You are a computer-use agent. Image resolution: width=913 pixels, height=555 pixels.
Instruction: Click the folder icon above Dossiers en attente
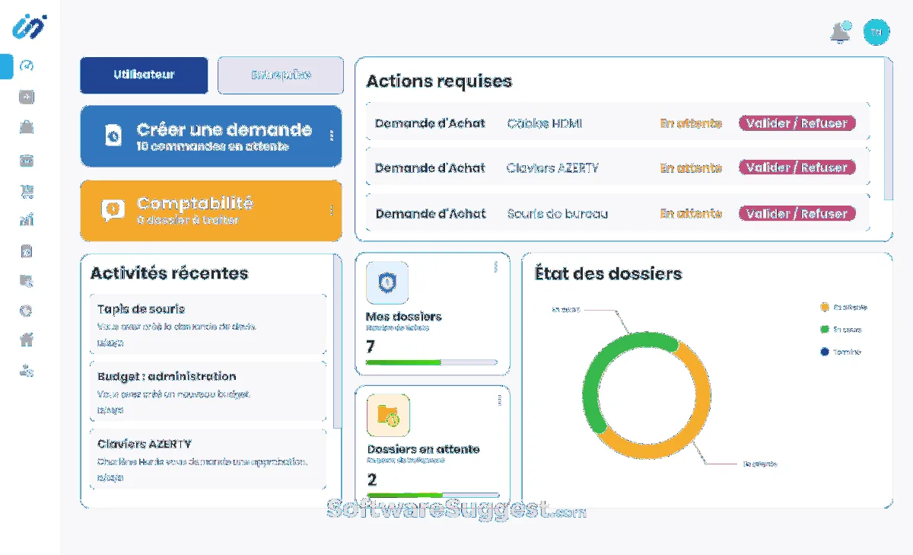click(389, 415)
